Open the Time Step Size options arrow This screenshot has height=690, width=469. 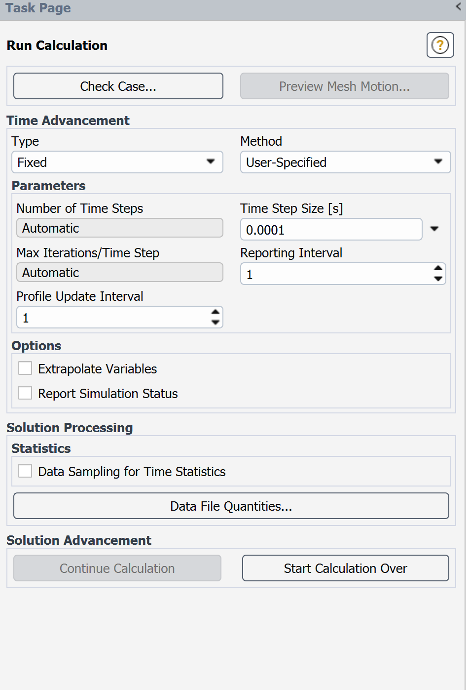point(434,229)
